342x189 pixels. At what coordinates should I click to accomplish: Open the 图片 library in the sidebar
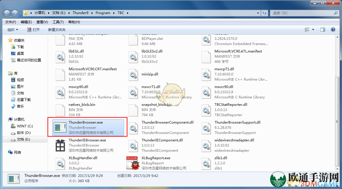click(20, 86)
